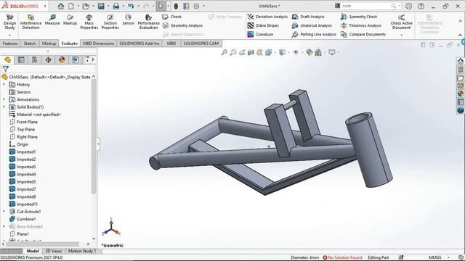Open the DimXpertManager tab

click(49, 59)
